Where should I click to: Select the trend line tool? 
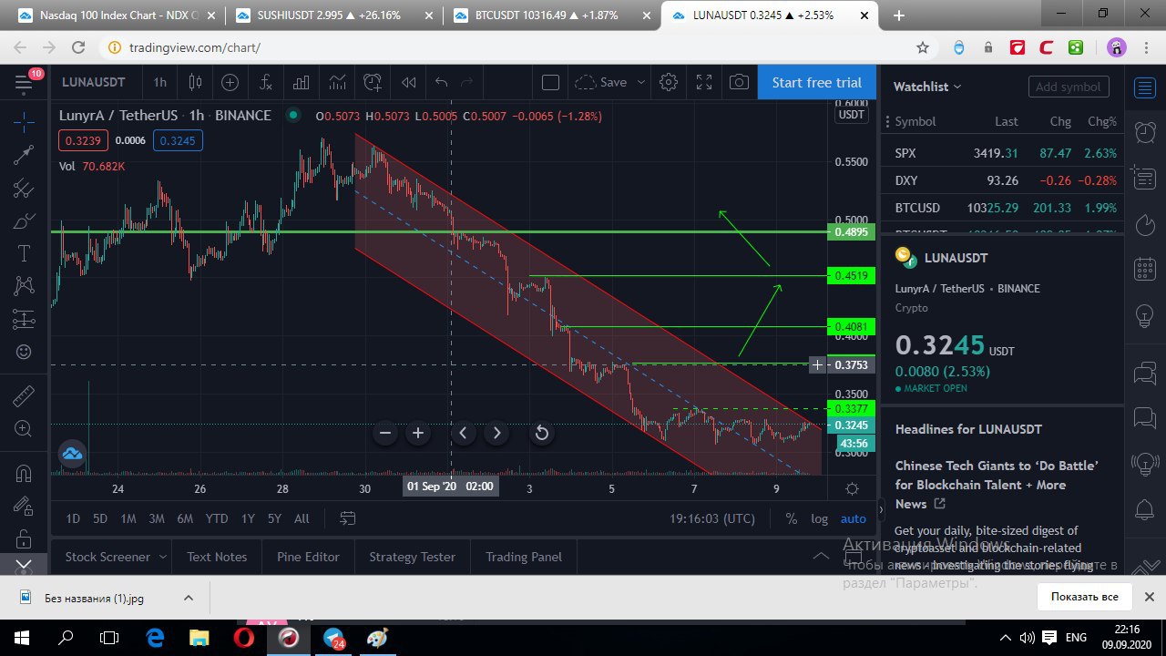click(x=24, y=155)
